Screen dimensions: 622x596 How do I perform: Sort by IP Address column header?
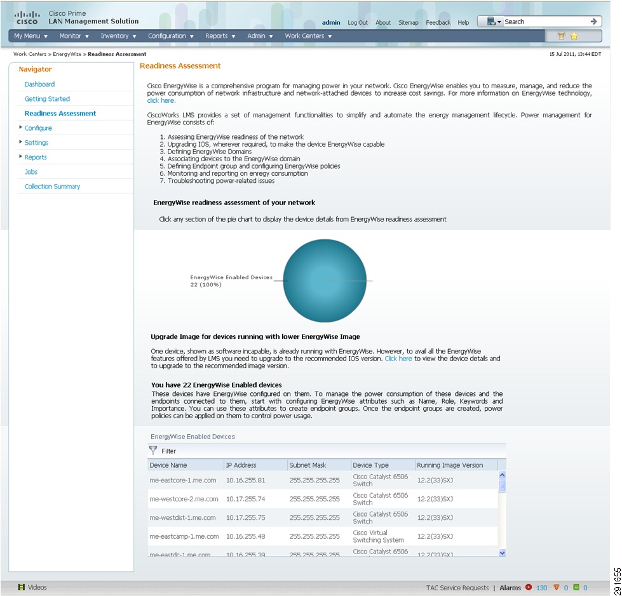coord(256,465)
